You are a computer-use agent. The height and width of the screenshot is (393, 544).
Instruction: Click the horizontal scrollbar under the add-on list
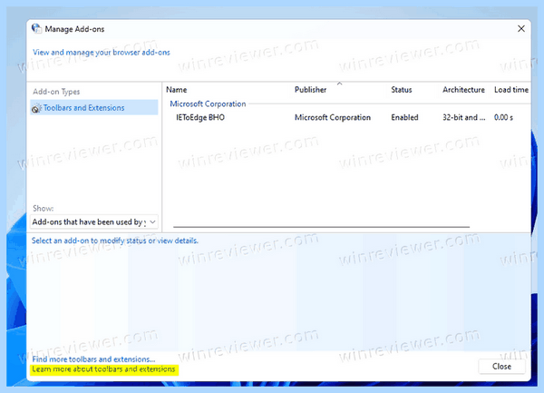click(x=321, y=227)
